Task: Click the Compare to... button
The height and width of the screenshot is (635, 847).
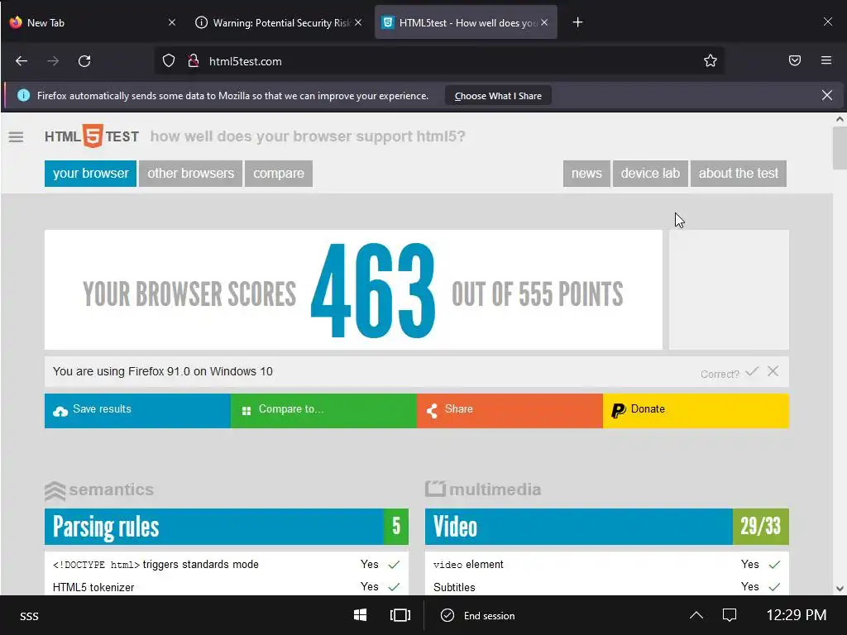Action: (x=323, y=411)
